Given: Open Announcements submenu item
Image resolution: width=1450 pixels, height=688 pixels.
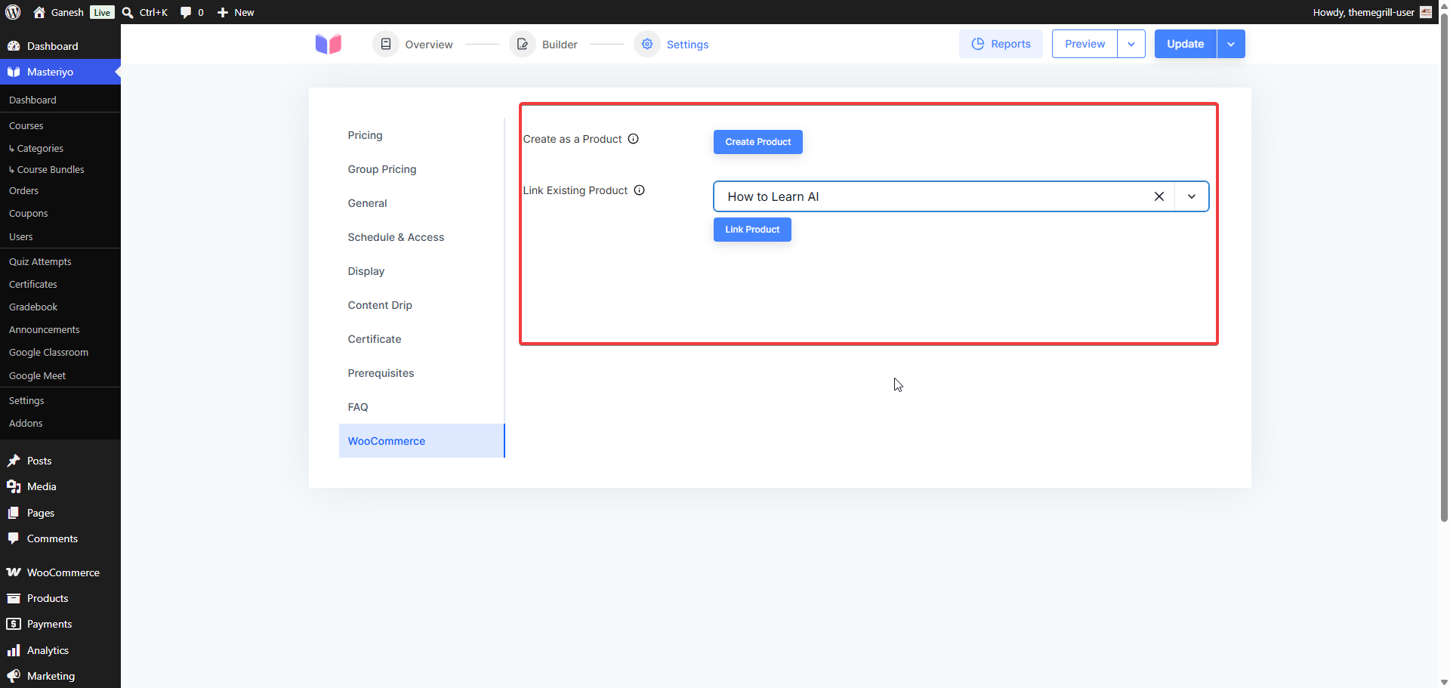Looking at the screenshot, I should pos(45,330).
